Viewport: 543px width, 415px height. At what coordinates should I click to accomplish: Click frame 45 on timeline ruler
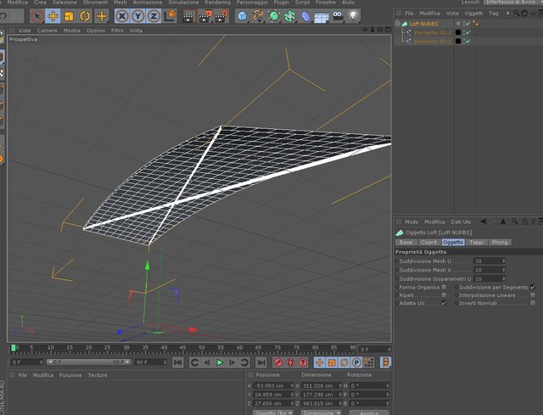pos(183,348)
